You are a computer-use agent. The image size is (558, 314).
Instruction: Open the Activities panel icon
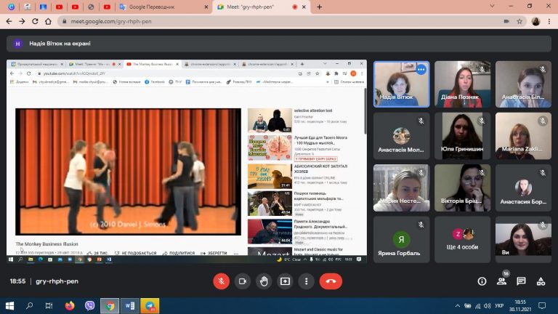pos(541,281)
